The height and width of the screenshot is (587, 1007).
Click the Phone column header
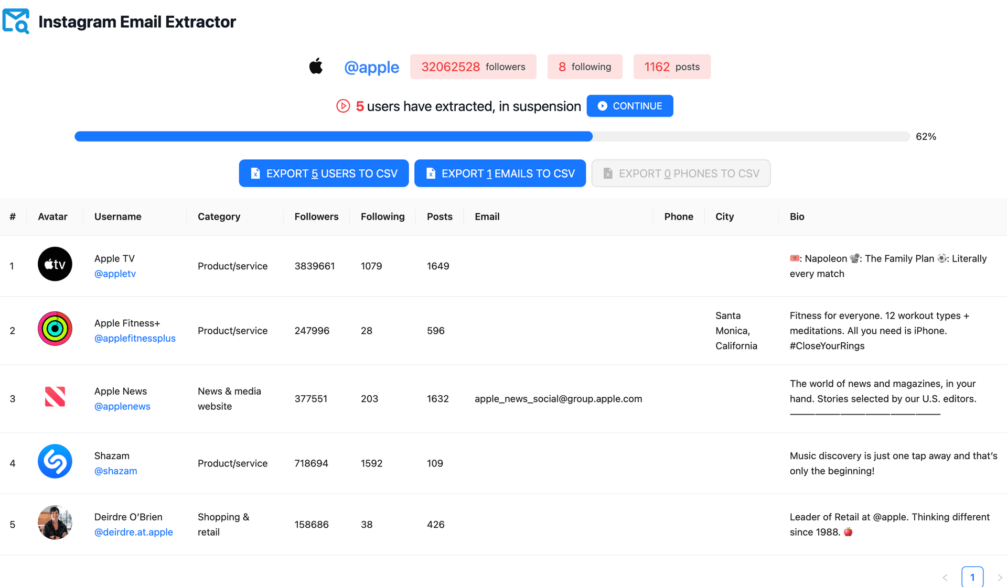tap(679, 216)
